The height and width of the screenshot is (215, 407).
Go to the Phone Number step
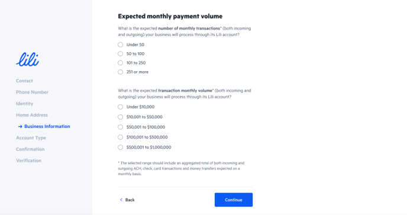click(x=32, y=92)
